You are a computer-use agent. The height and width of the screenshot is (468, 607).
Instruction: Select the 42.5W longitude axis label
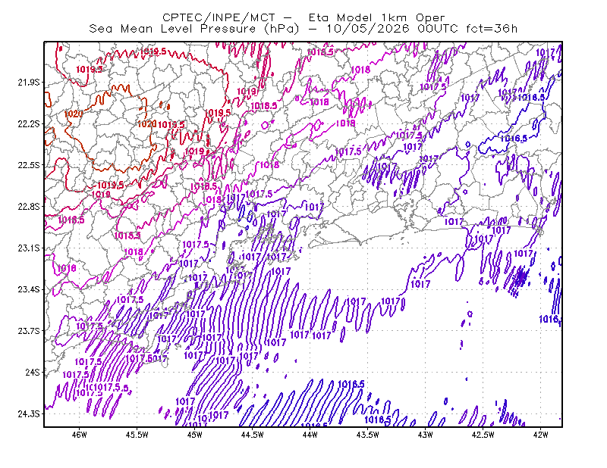[483, 435]
